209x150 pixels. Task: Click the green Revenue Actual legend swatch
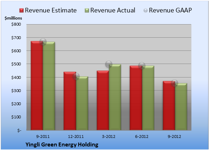[x=87, y=11]
